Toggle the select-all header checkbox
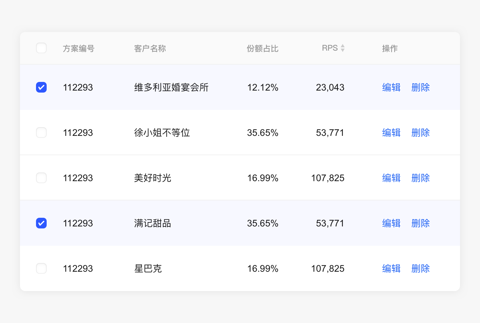This screenshot has width=480, height=323. tap(41, 48)
